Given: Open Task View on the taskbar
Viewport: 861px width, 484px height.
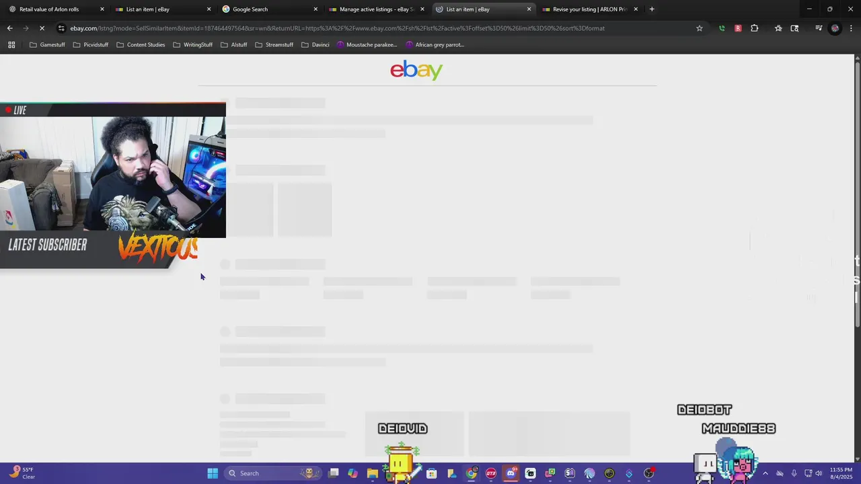Looking at the screenshot, I should 334,473.
